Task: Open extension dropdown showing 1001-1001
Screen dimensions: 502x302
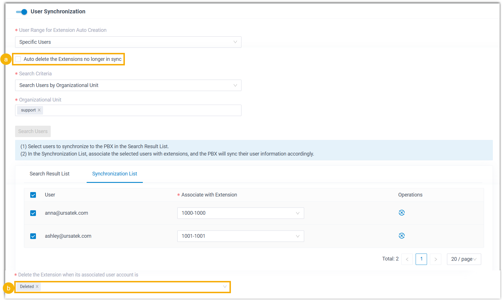Action: pyautogui.click(x=240, y=236)
